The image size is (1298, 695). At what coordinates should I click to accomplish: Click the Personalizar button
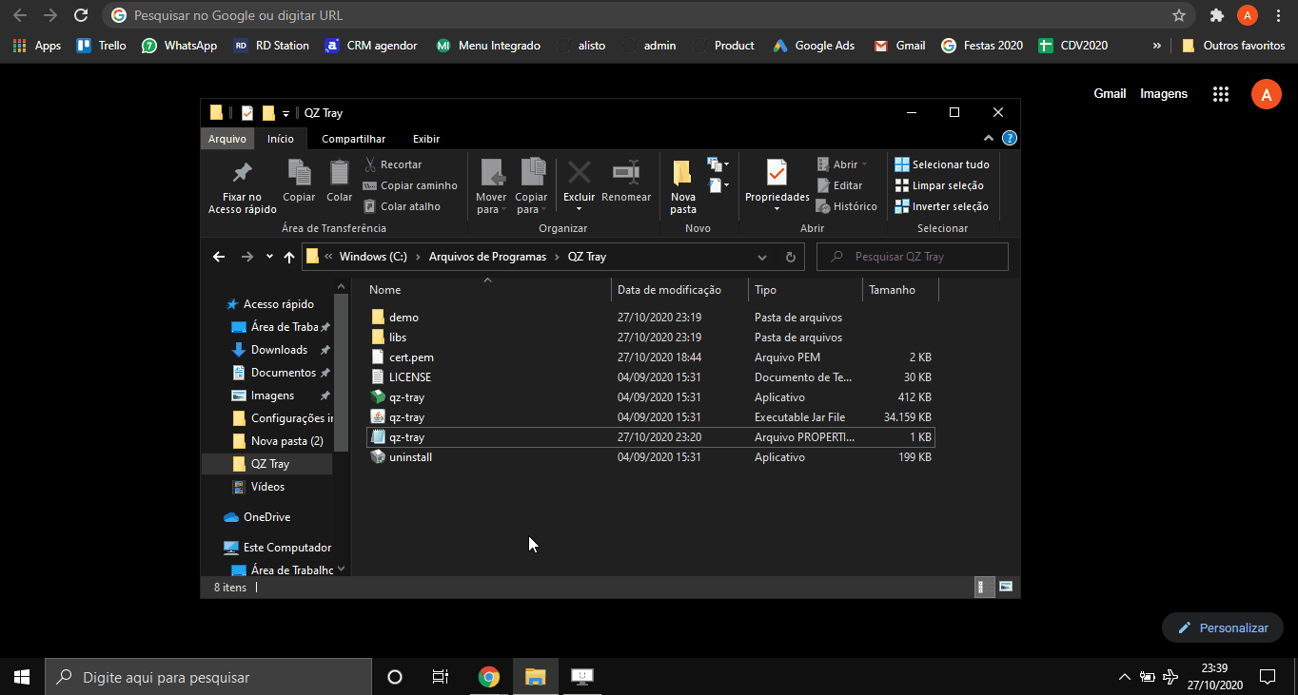1222,627
